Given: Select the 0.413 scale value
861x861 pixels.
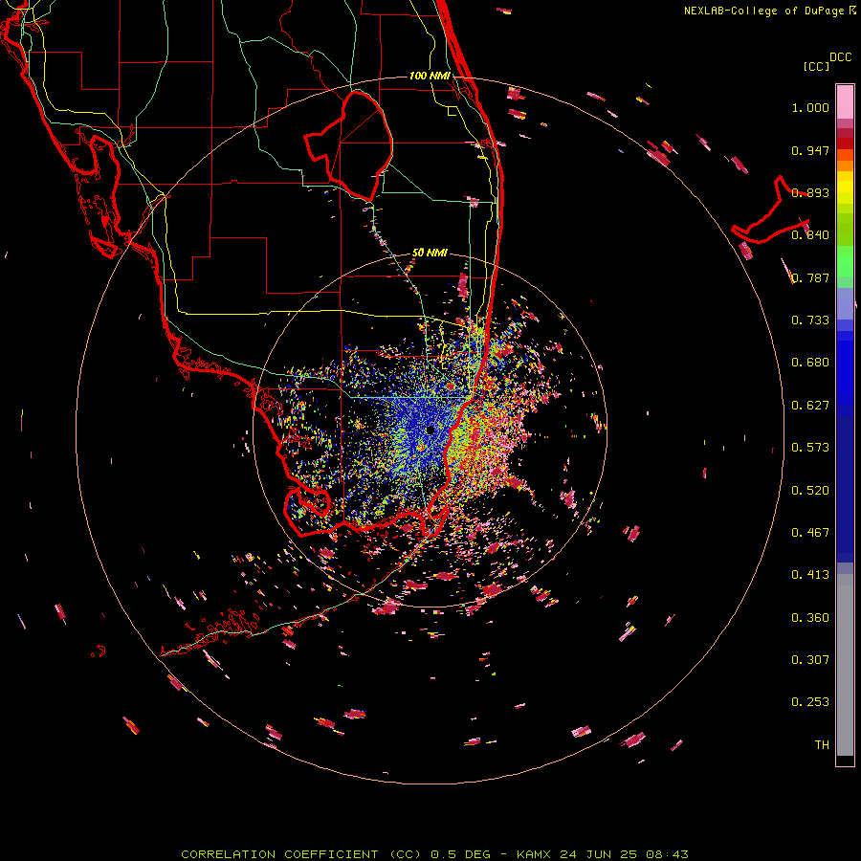Looking at the screenshot, I should (x=810, y=575).
